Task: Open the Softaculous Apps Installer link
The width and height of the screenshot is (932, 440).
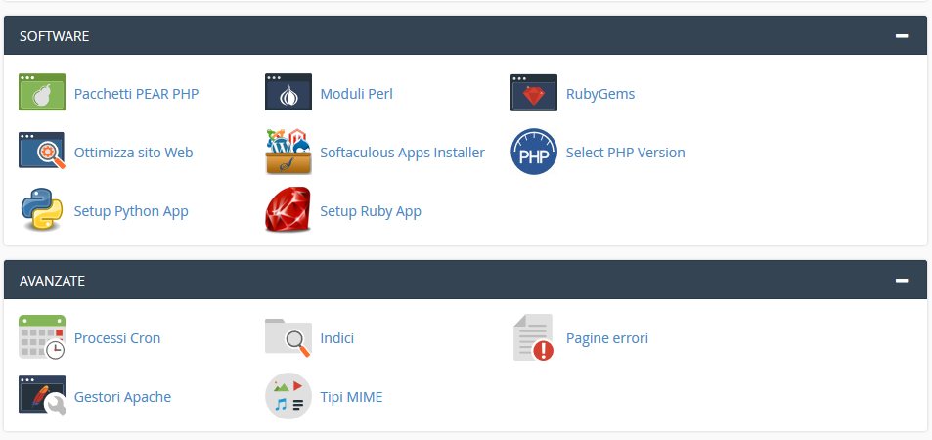Action: [402, 153]
